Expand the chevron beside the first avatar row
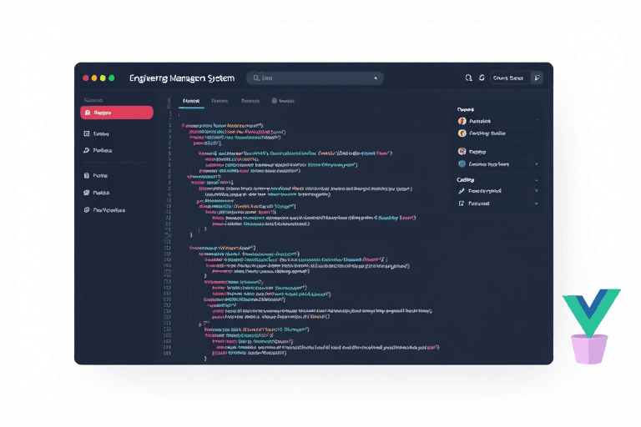The height and width of the screenshot is (427, 641). click(536, 121)
